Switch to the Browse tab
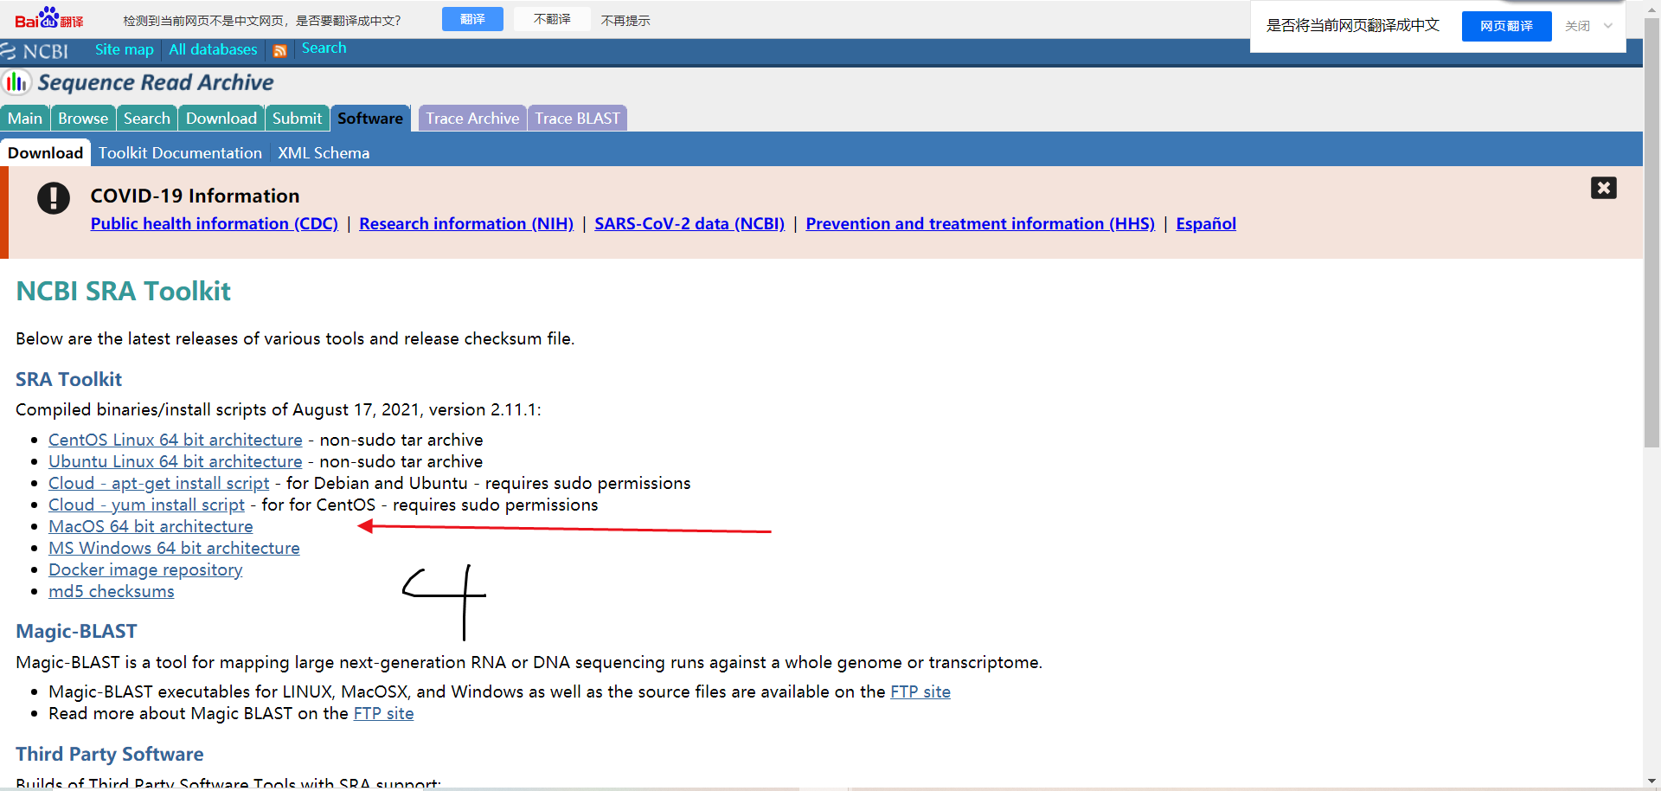Image resolution: width=1661 pixels, height=791 pixels. (x=82, y=118)
